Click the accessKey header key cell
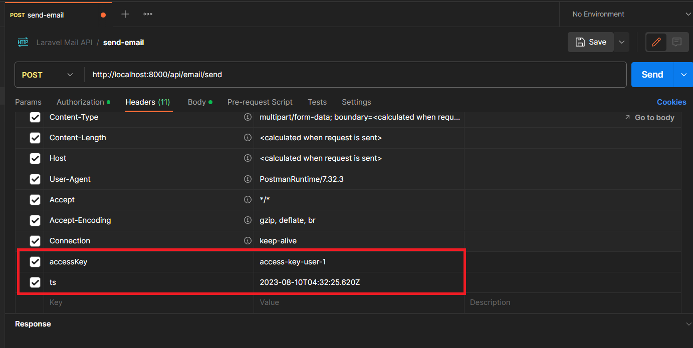The width and height of the screenshot is (693, 348). click(149, 261)
